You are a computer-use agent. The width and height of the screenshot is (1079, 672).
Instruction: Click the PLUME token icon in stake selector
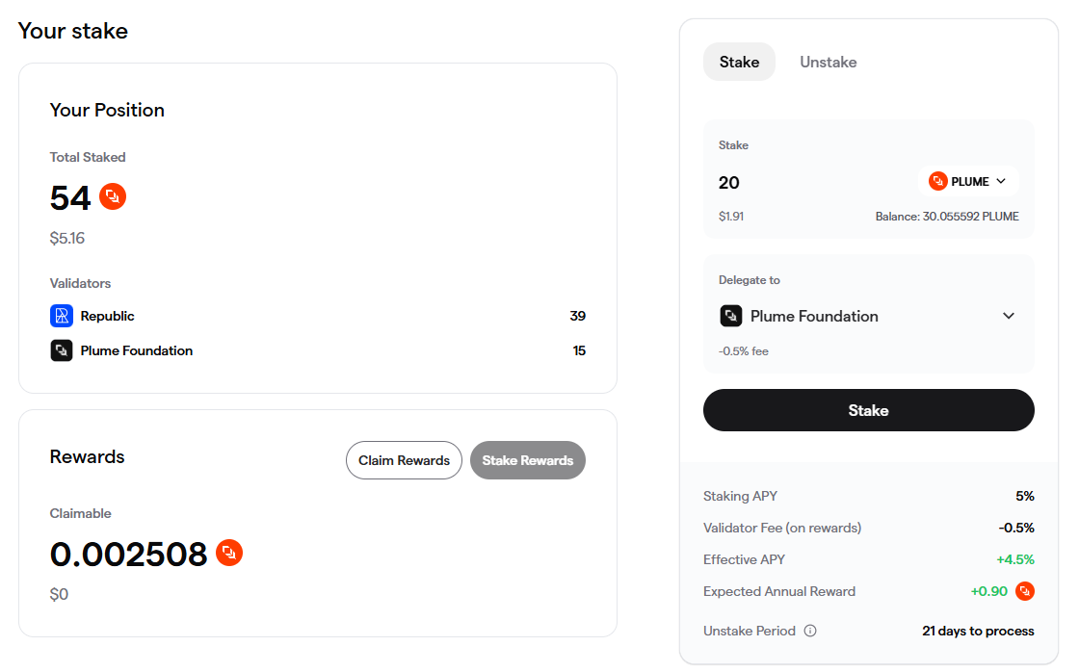tap(937, 181)
